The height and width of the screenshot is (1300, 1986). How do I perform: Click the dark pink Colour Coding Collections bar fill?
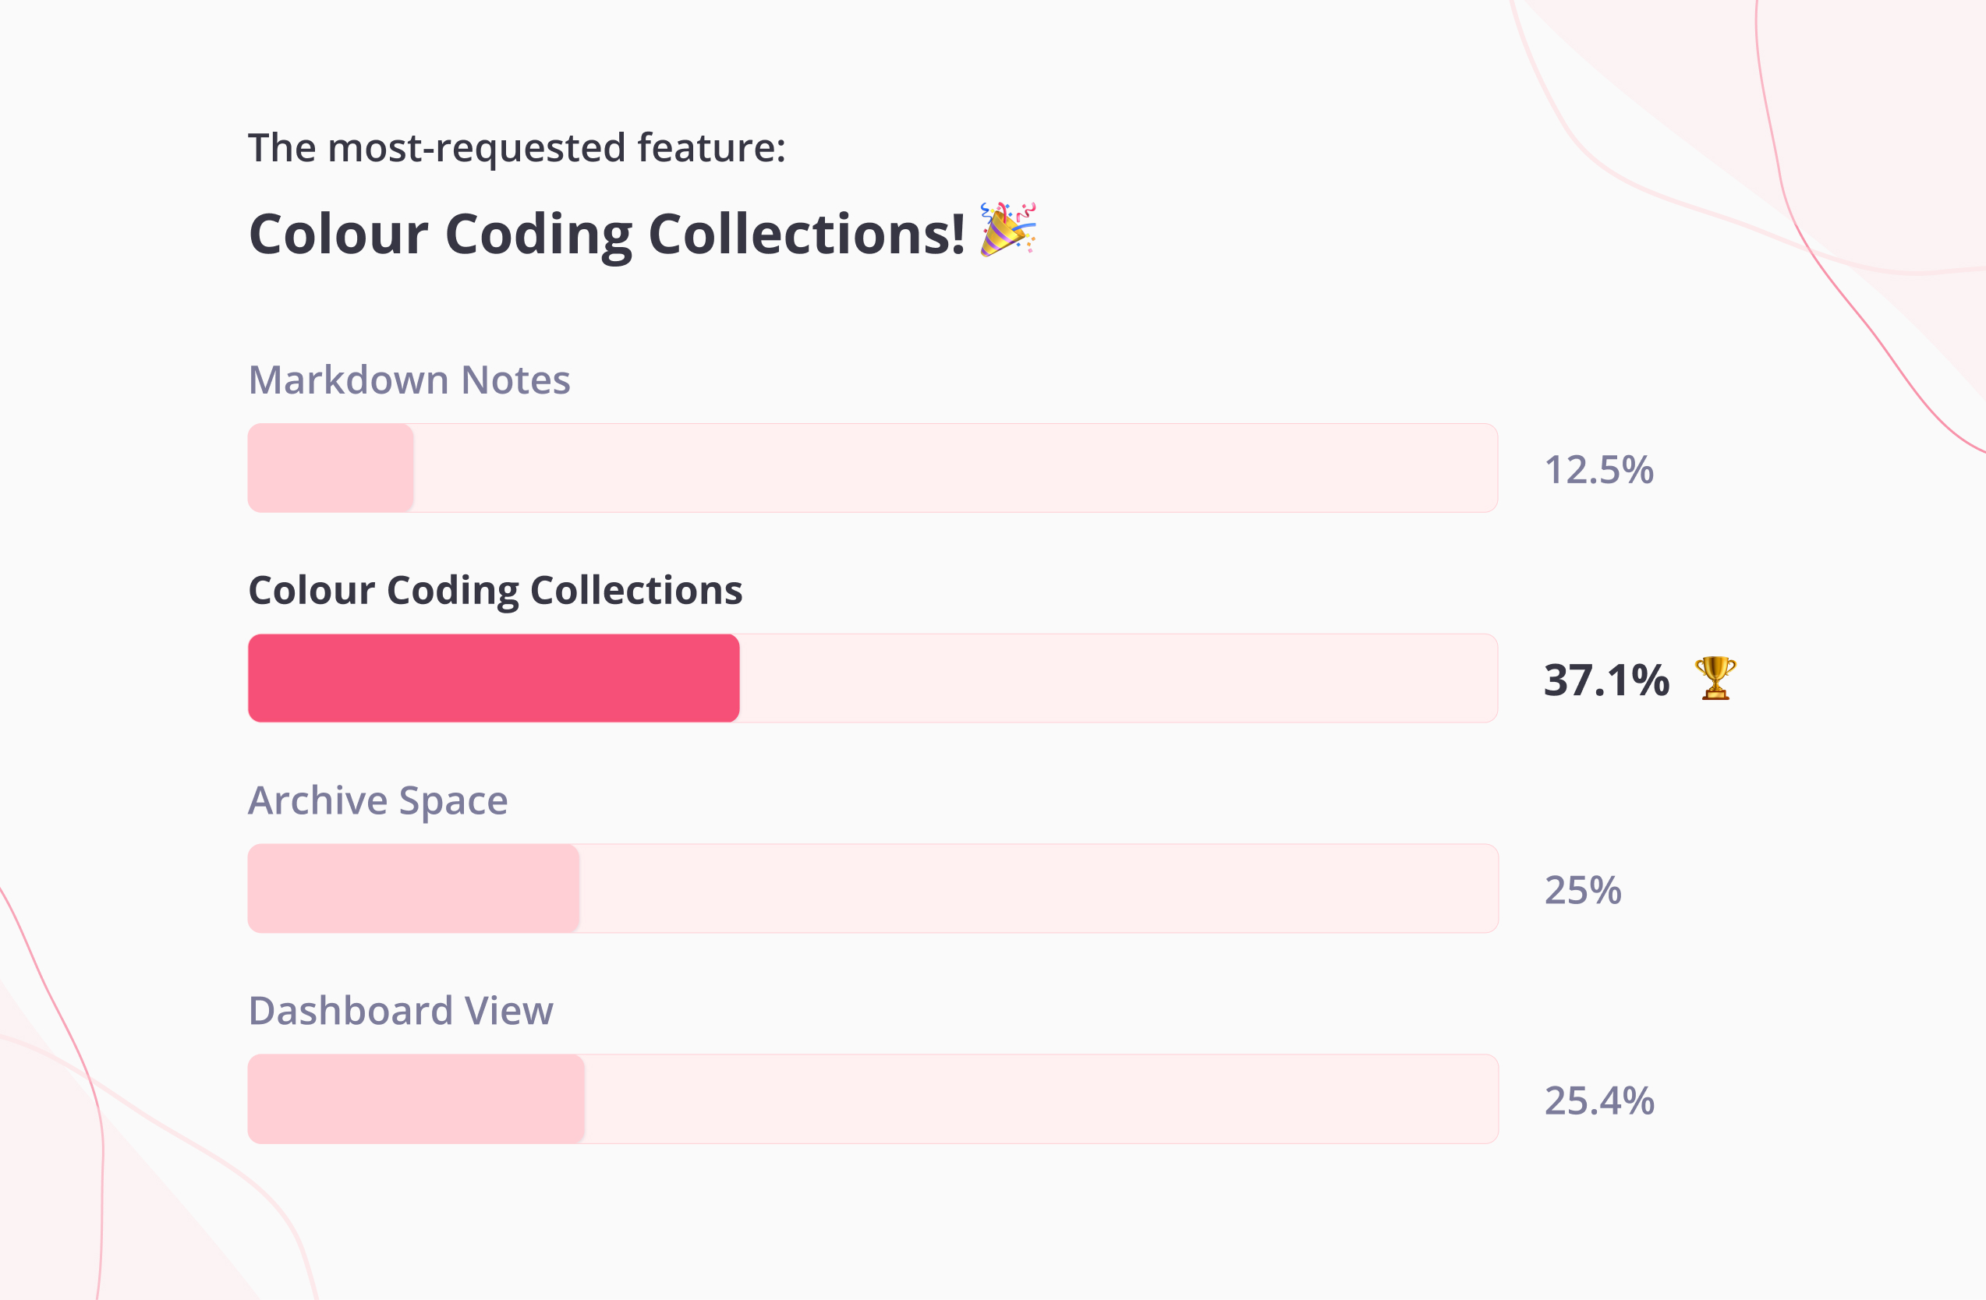(x=493, y=678)
